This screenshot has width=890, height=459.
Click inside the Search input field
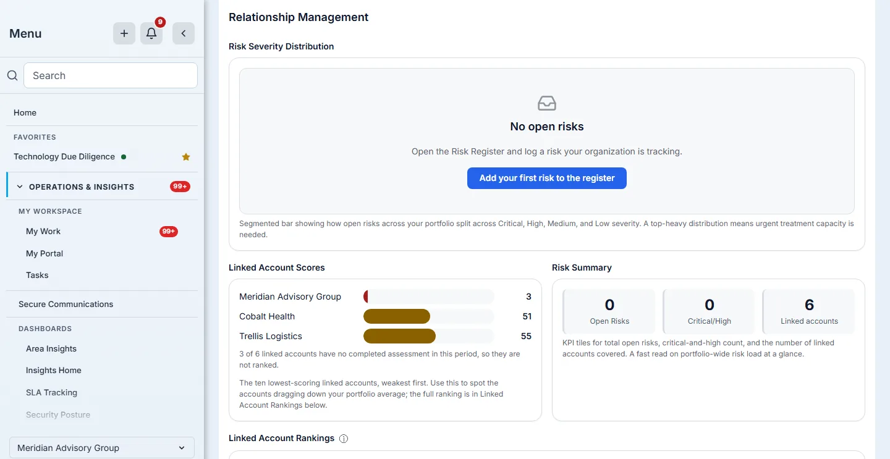click(x=111, y=75)
